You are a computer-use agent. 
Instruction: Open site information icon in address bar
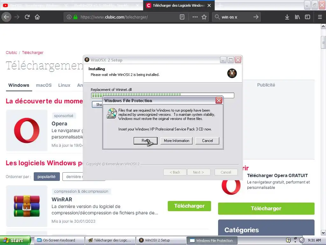[69, 17]
